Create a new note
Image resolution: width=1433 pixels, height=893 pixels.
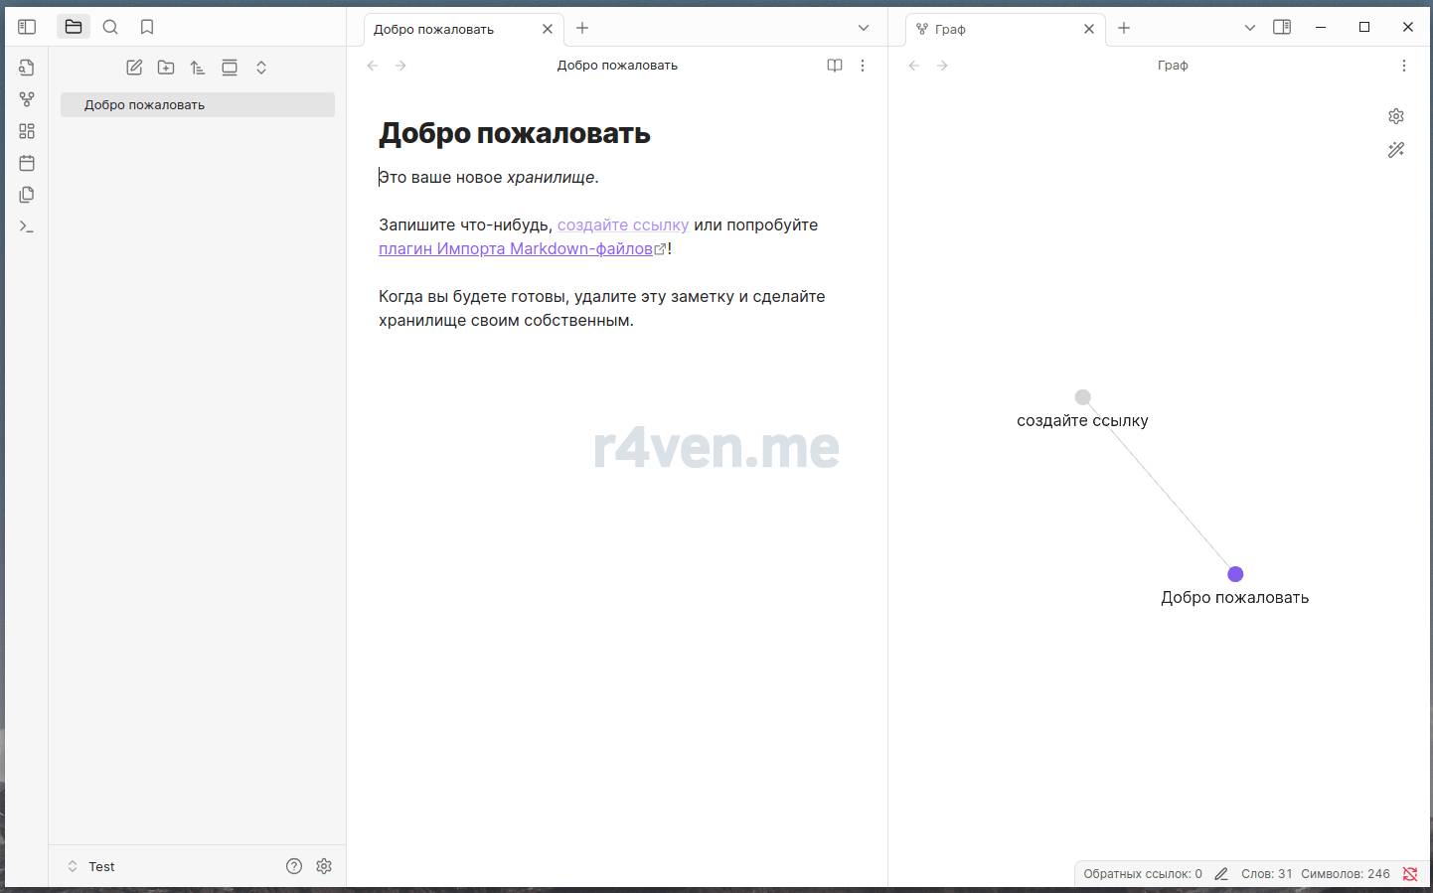click(x=134, y=68)
